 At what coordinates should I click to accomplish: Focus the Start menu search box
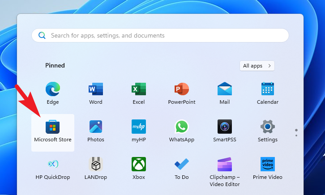pos(160,35)
